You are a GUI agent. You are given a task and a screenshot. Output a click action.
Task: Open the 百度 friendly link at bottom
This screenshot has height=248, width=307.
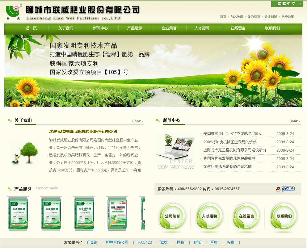point(213,242)
